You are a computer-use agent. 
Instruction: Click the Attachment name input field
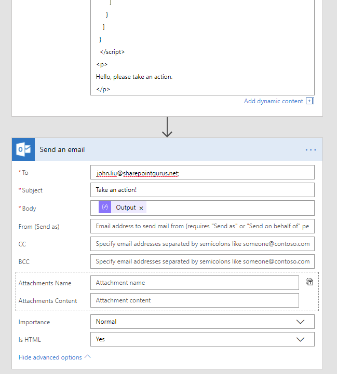(195, 283)
